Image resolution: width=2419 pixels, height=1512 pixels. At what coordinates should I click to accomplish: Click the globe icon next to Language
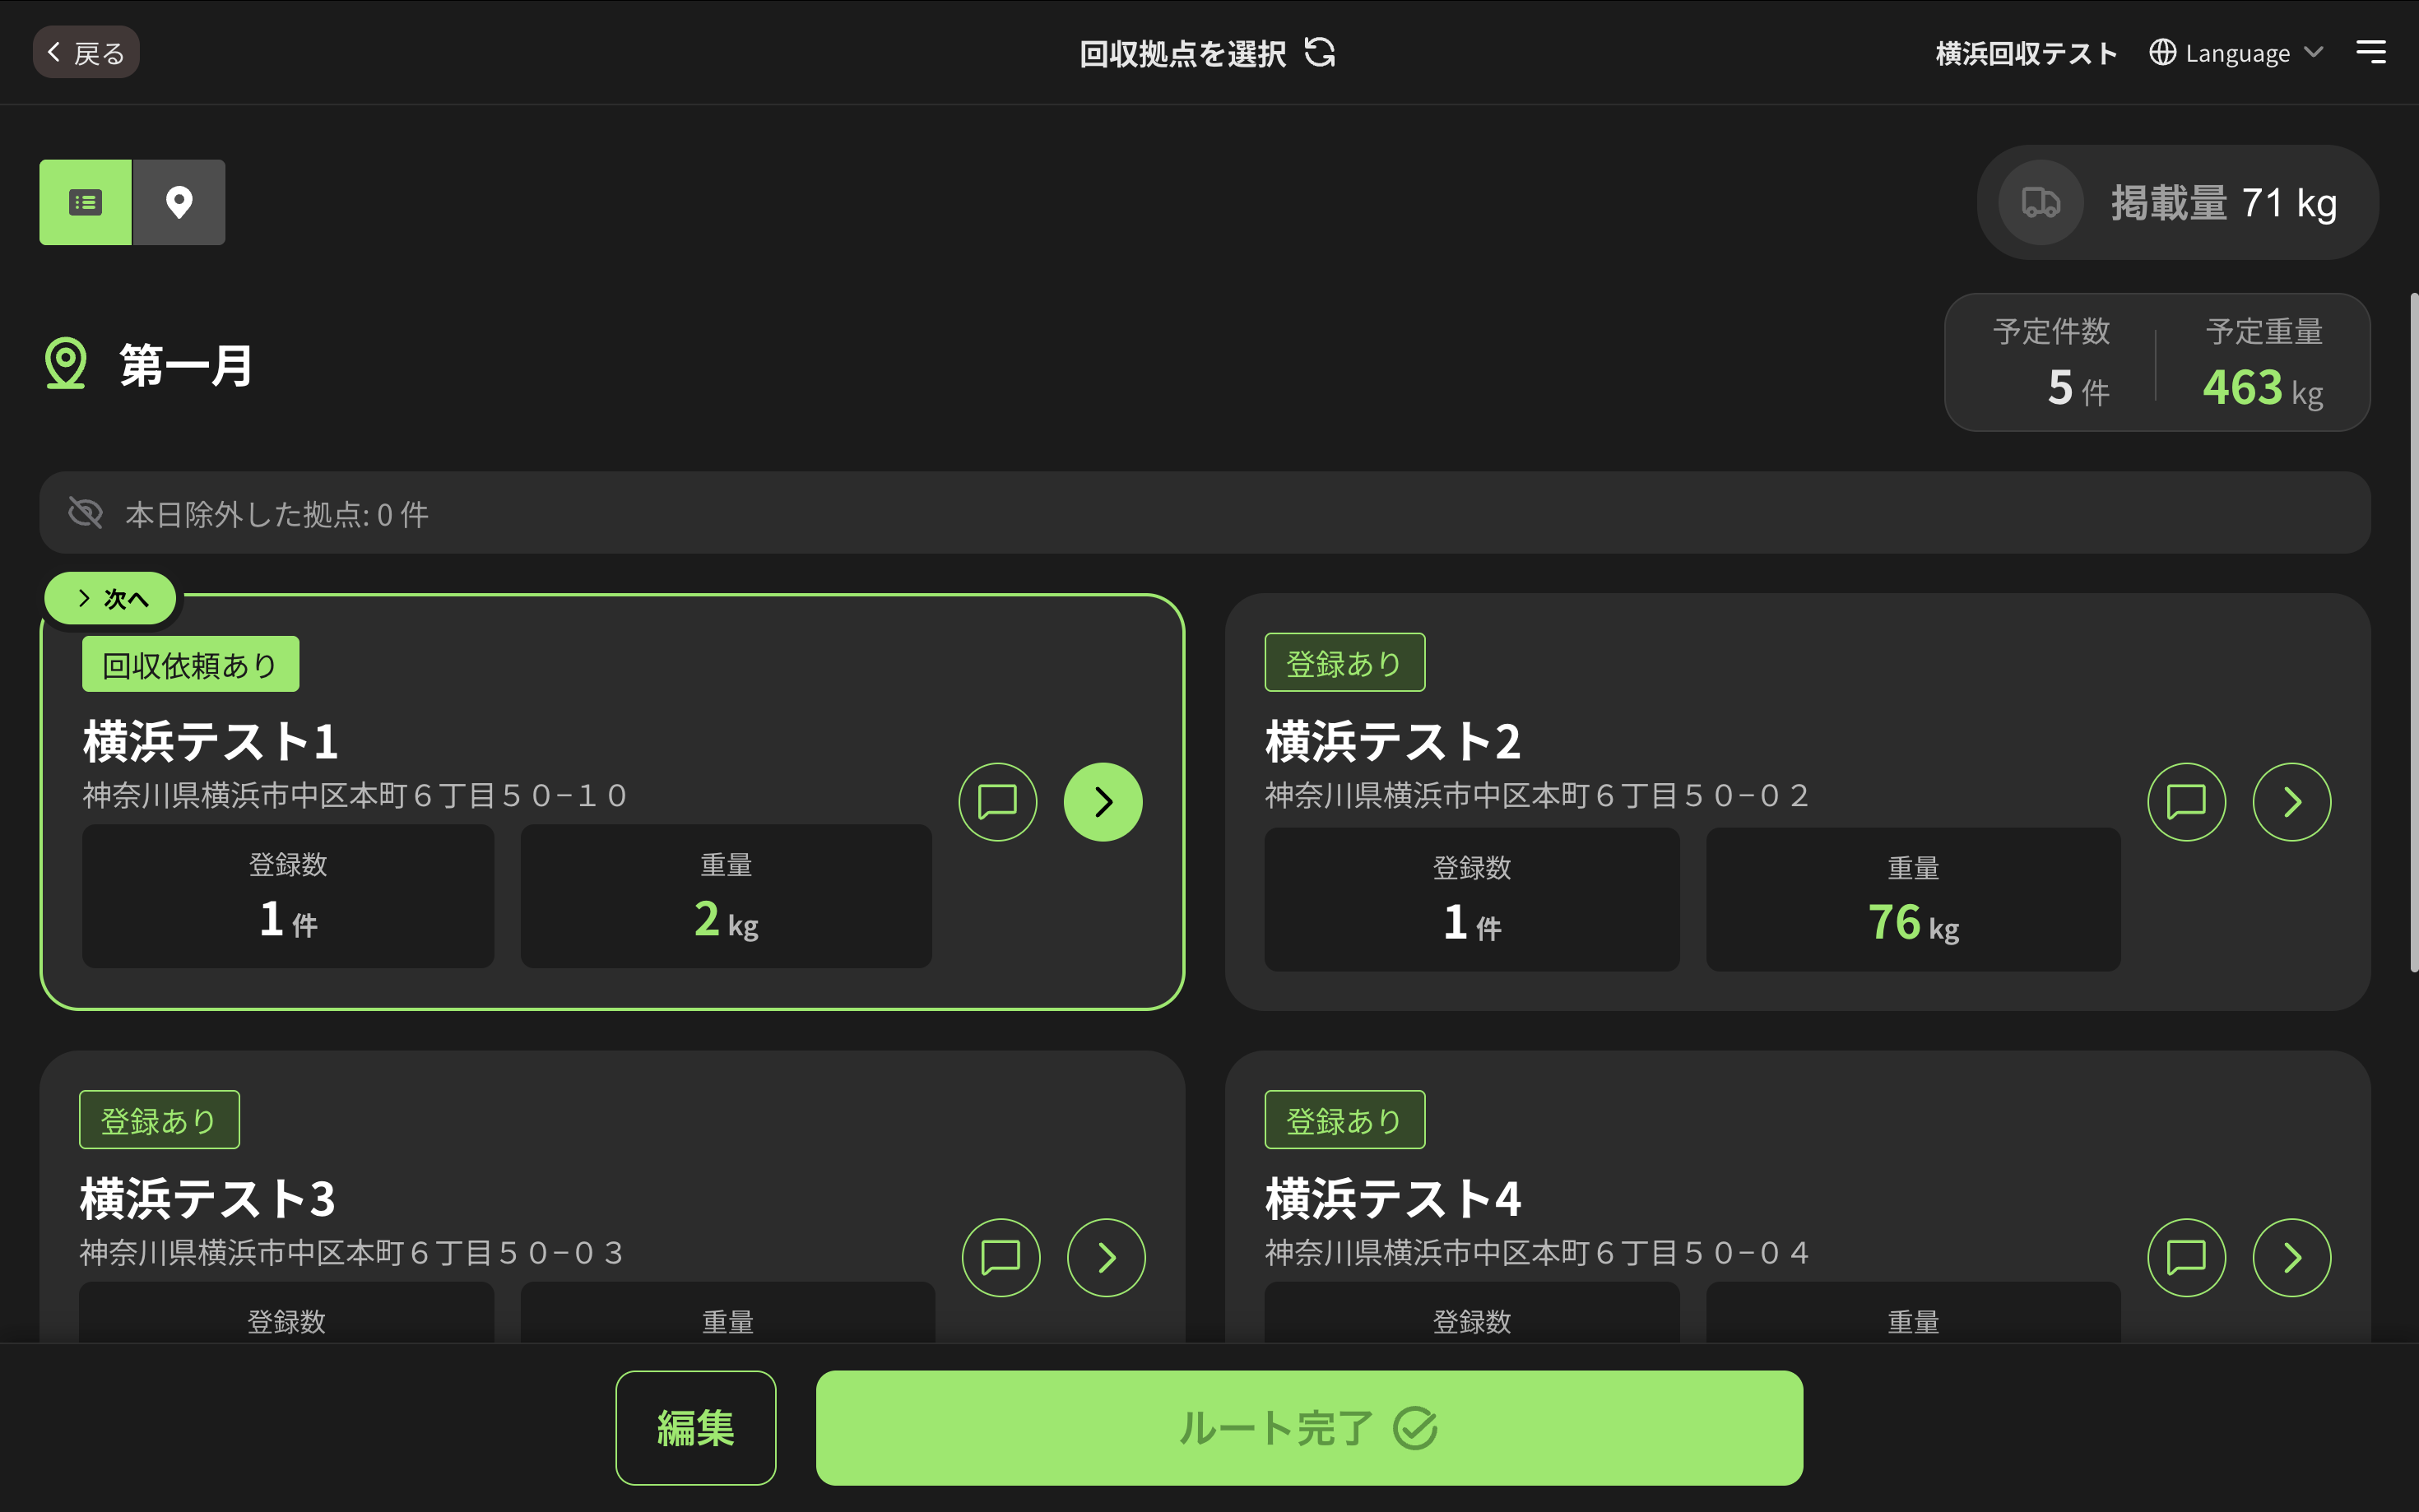click(x=2162, y=52)
